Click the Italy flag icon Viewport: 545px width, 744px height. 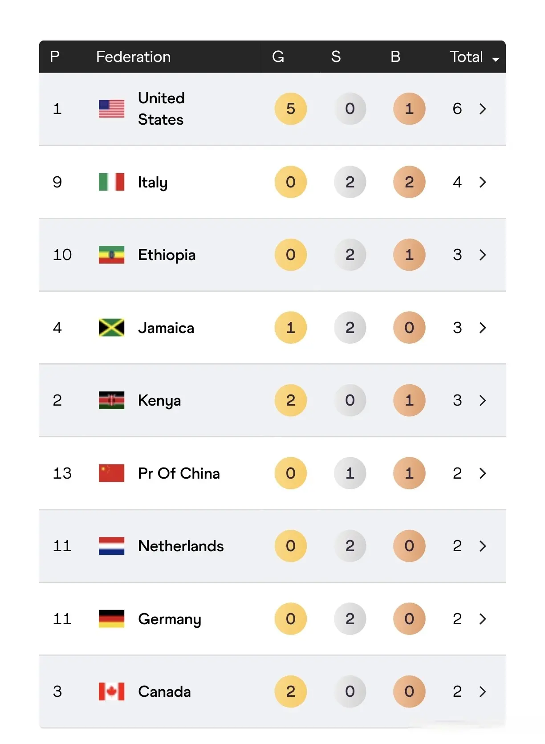point(111,182)
